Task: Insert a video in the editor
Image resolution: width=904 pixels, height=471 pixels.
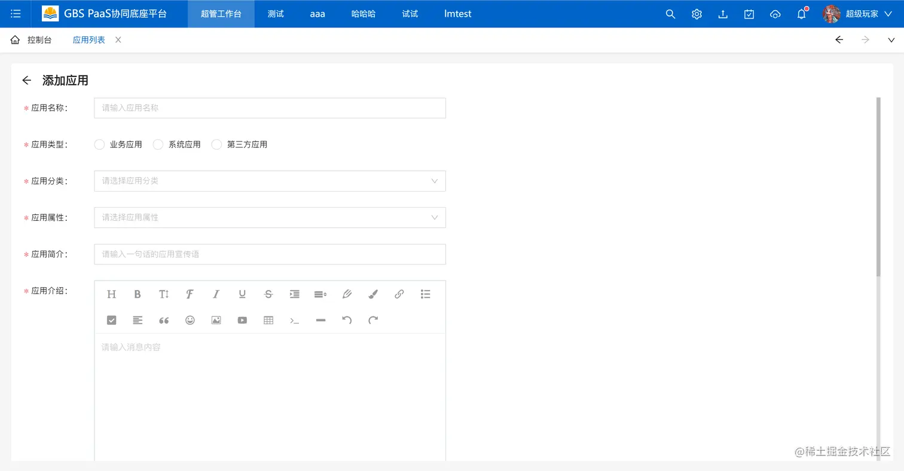Action: 242,320
